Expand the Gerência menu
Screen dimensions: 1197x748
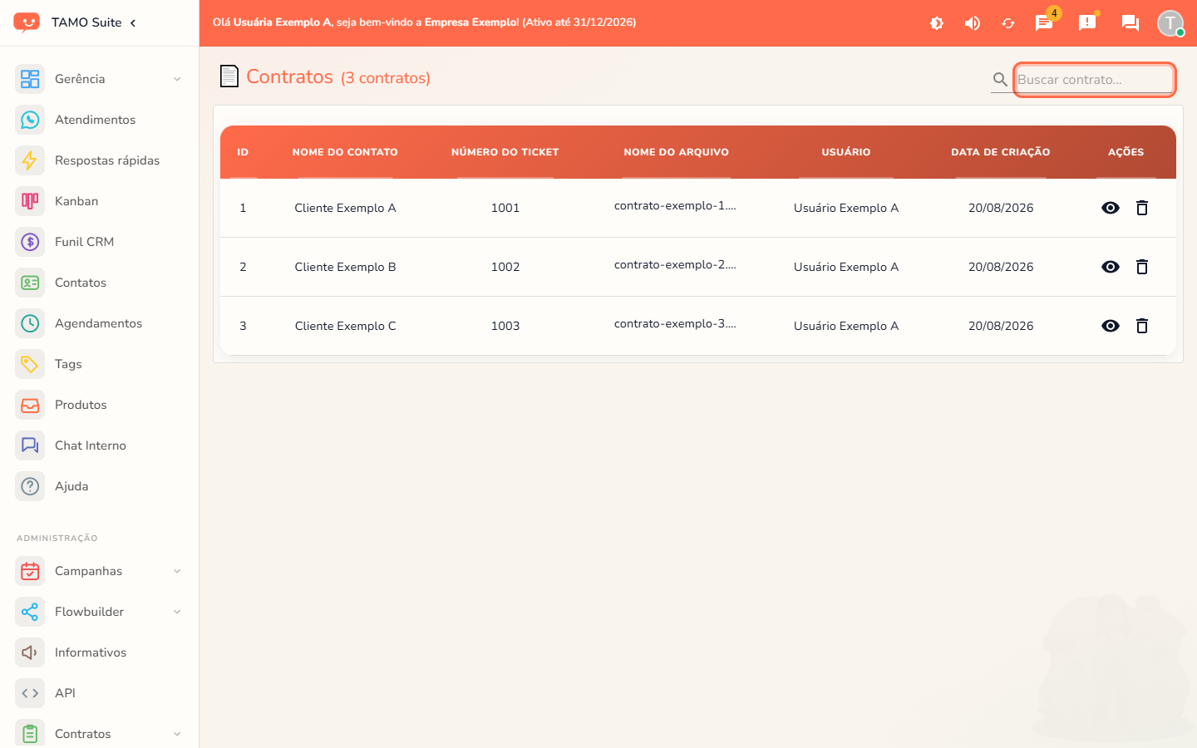(100, 79)
